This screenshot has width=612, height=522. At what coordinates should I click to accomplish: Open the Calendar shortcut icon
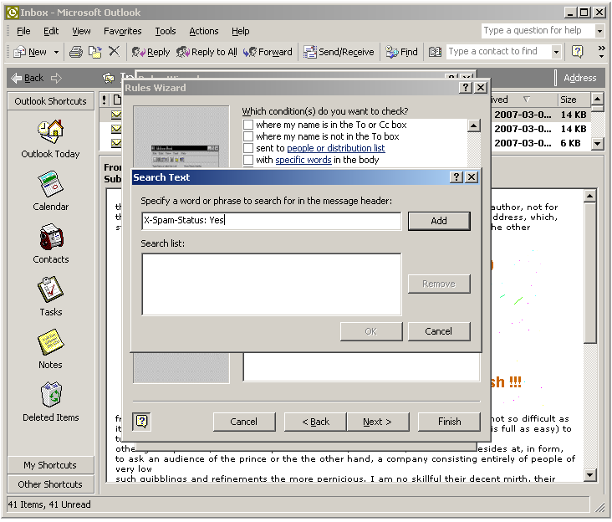coord(51,184)
